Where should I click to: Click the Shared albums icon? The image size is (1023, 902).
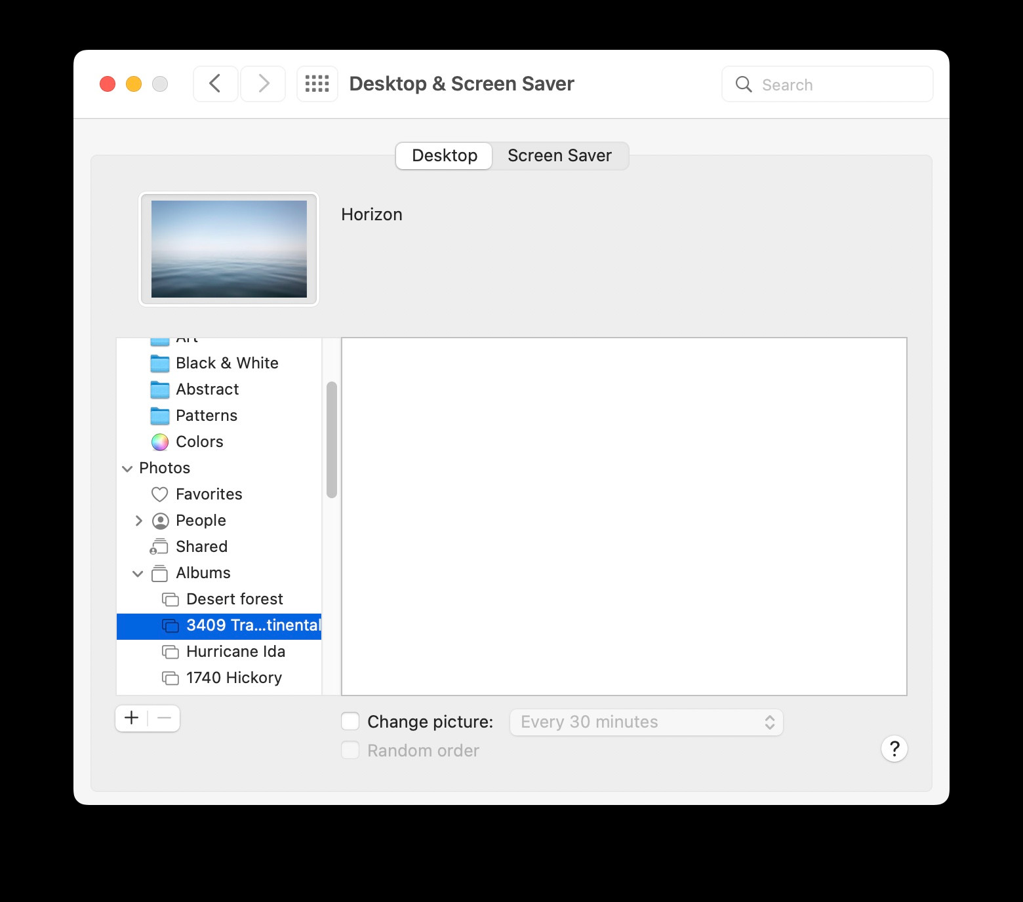pyautogui.click(x=159, y=547)
